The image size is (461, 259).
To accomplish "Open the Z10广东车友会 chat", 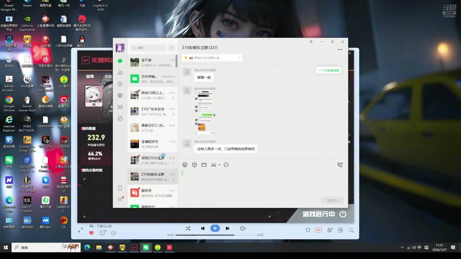I will pos(153,112).
